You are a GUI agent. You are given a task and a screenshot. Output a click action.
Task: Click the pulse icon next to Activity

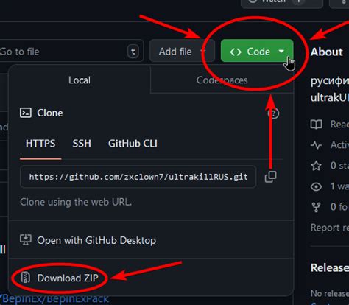(316, 145)
